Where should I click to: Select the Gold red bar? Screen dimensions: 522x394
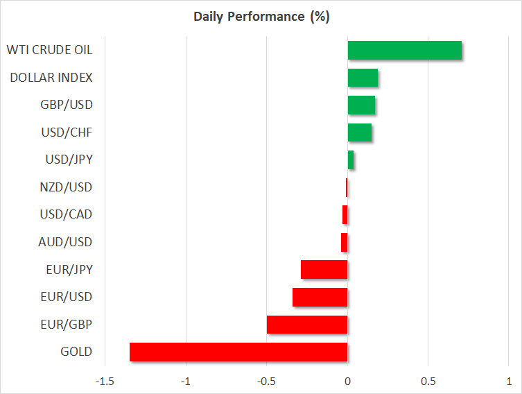(x=238, y=352)
